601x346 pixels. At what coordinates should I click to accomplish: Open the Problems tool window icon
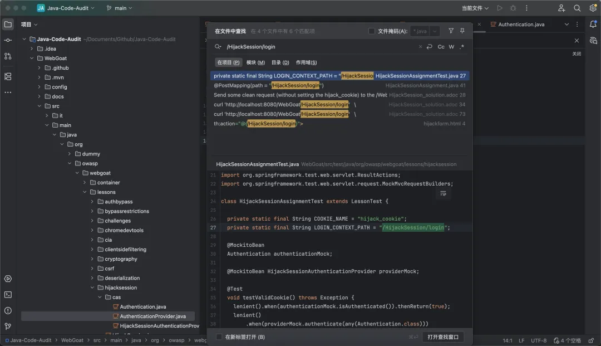tap(8, 310)
